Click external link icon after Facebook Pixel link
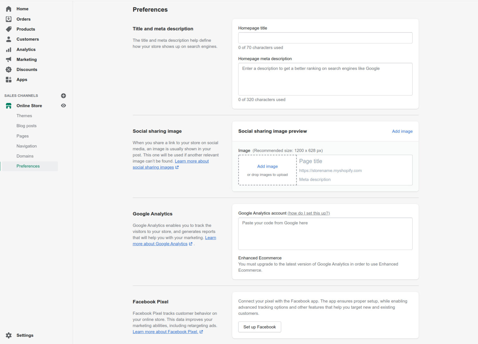 201,332
